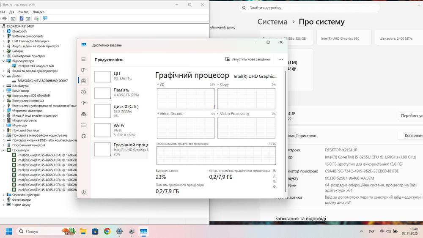The image size is (423, 238).
Task: Click Копіювати button in Settings
Action: 411,136
